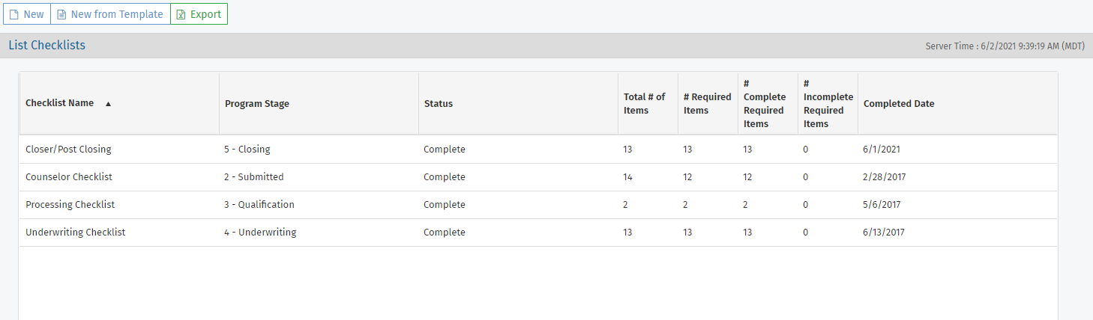Viewport: 1093px width, 320px height.
Task: Click the New checklist button
Action: 26,14
